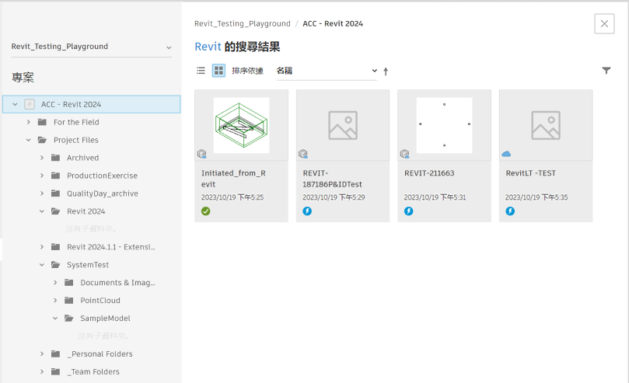Open the RevitLT -TEST placeholder thumbnail
The height and width of the screenshot is (383, 629).
546,125
